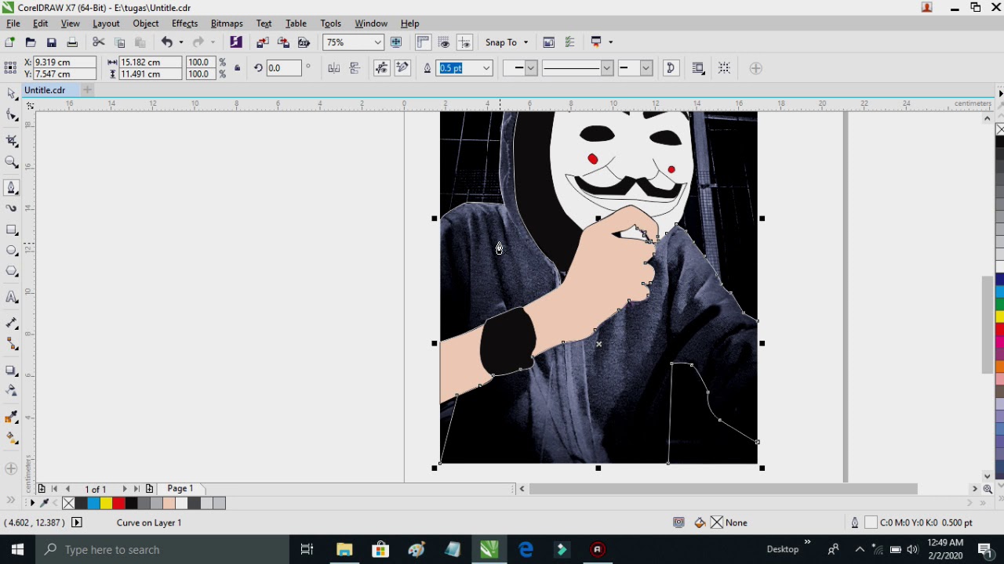Toggle Show guidelines button
Viewport: 1004px width, 564px height.
point(464,42)
